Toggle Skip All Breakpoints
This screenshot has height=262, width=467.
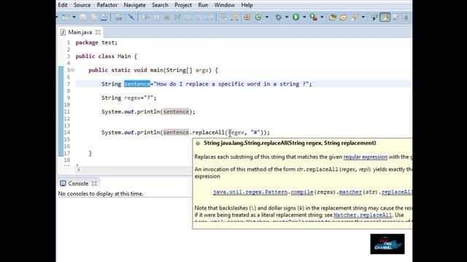131,17
